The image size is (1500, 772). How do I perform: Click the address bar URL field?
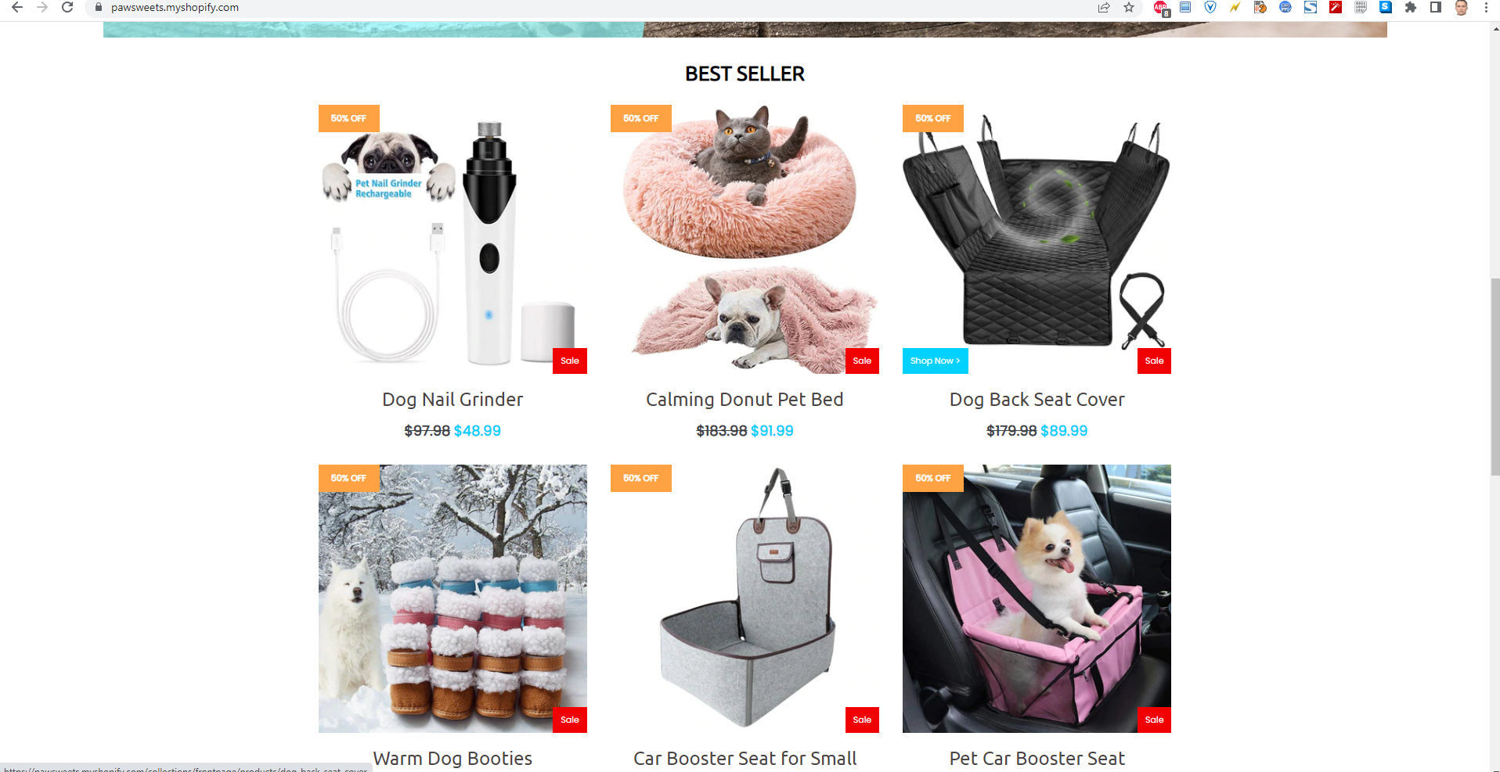(595, 7)
